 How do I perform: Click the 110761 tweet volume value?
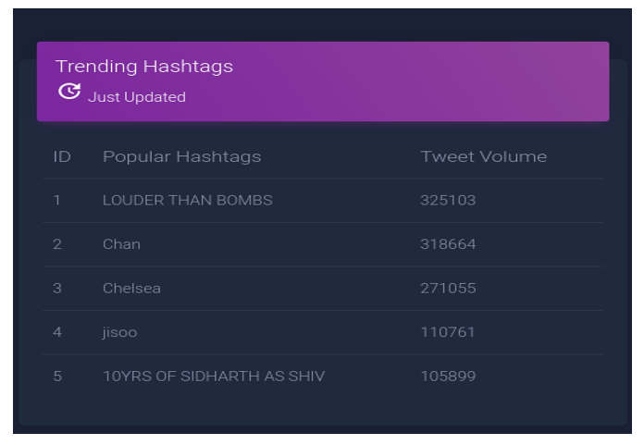tap(448, 332)
